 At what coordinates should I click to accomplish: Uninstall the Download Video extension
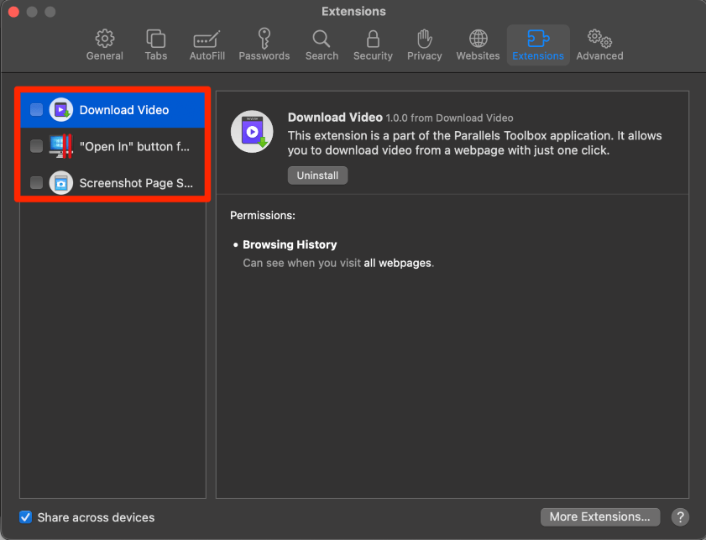317,176
